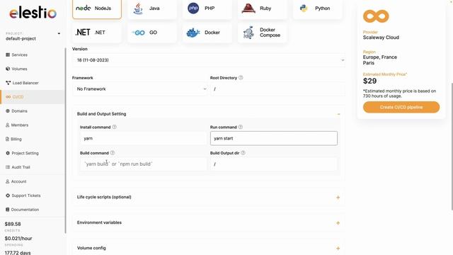Click the Scaleway Cloud provider text

click(381, 38)
